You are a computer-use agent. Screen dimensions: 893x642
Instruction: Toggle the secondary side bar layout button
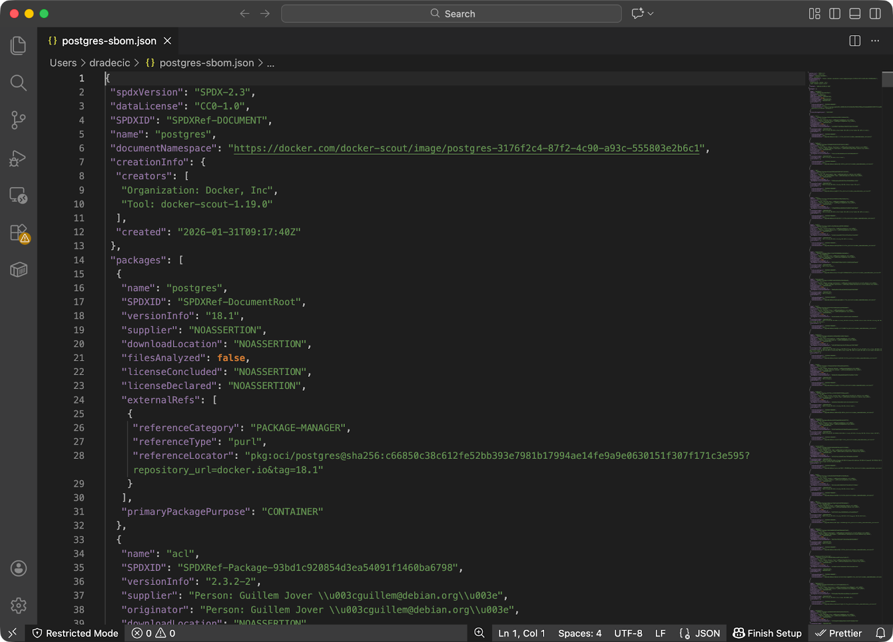tap(875, 14)
